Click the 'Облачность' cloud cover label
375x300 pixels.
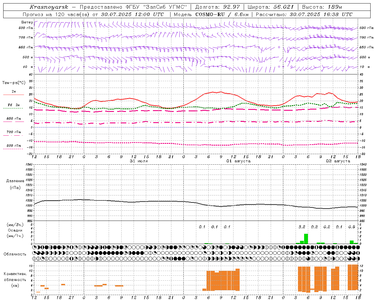pyautogui.click(x=15, y=254)
